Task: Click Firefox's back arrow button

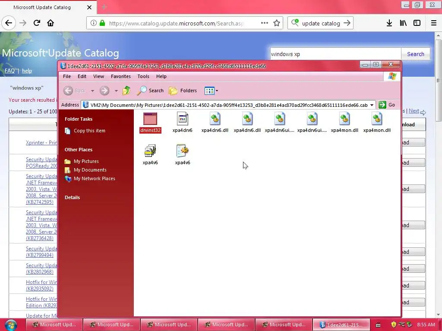Action: pyautogui.click(x=9, y=23)
